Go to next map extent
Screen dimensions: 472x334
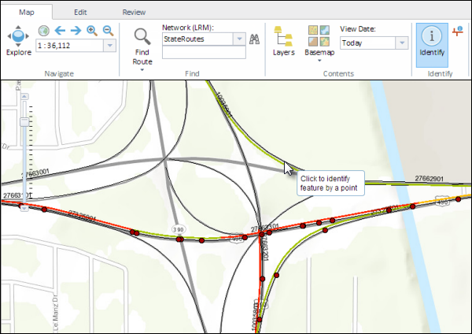coord(76,31)
